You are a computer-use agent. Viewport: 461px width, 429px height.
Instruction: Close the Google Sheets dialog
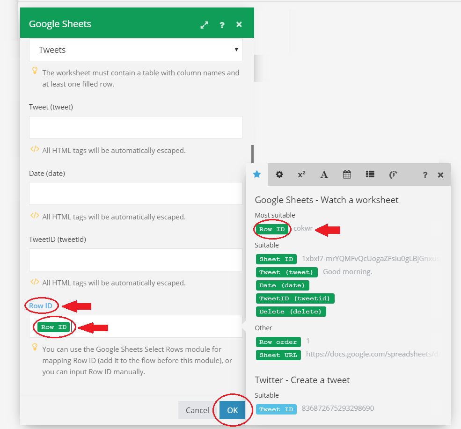[x=239, y=24]
